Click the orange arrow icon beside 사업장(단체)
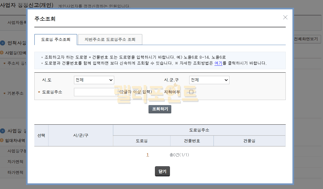Image resolution: width=323 pixels, height=189 pixels. 2,53
